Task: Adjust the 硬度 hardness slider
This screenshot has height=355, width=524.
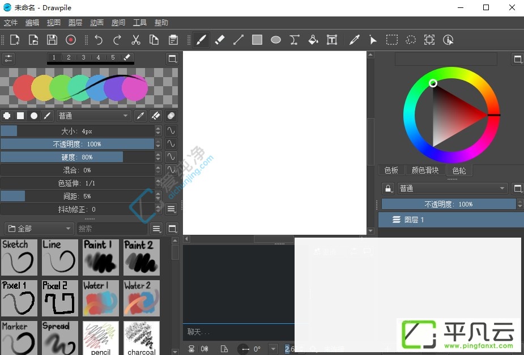Action: (78, 157)
